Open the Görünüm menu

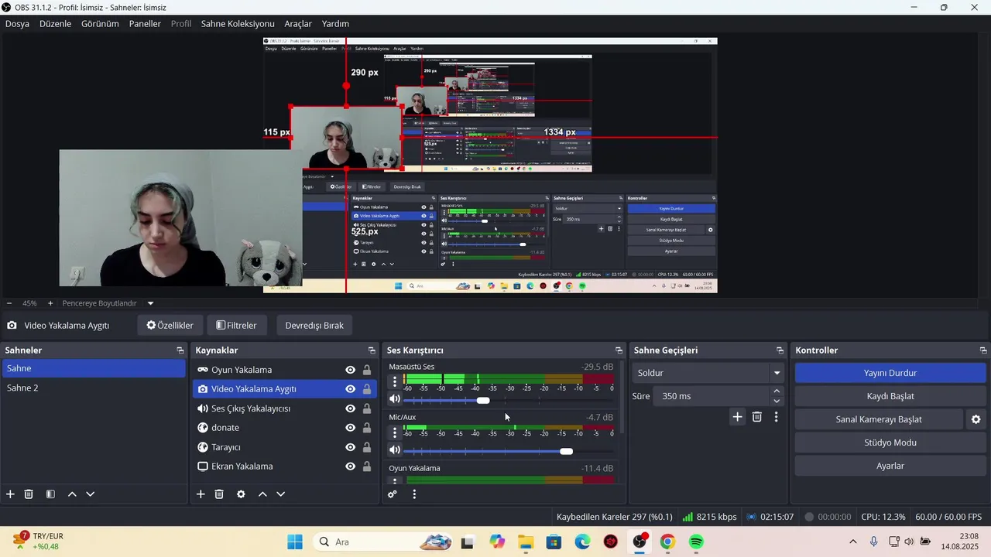point(100,24)
